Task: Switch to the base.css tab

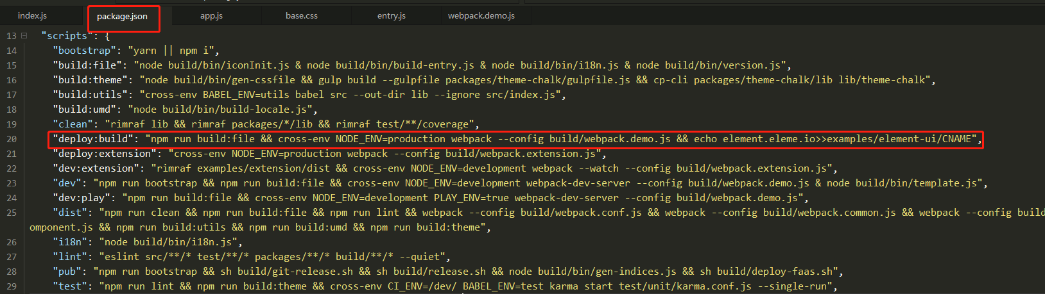Action: coord(302,15)
